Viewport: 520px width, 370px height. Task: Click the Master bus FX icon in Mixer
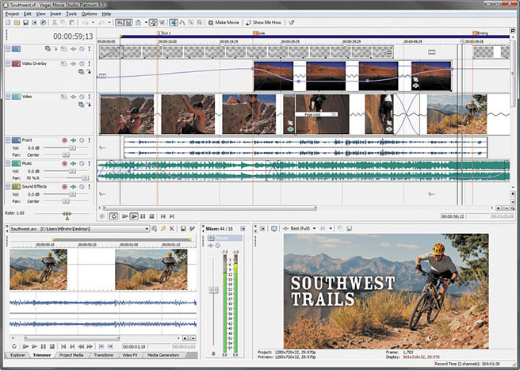[210, 245]
